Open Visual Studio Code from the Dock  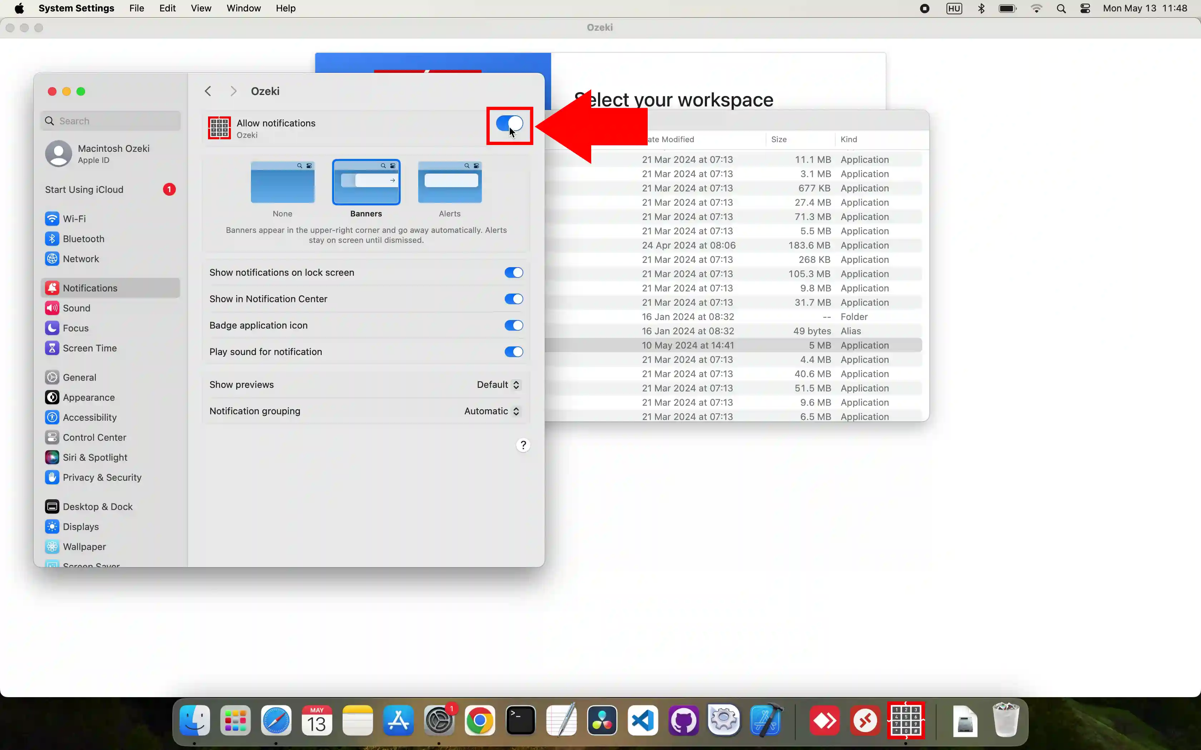coord(643,720)
